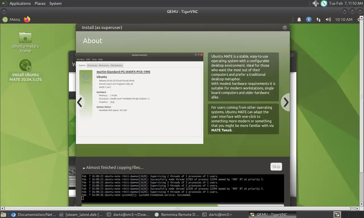Click the About slide heading
The image size is (364, 218).
pyautogui.click(x=92, y=41)
